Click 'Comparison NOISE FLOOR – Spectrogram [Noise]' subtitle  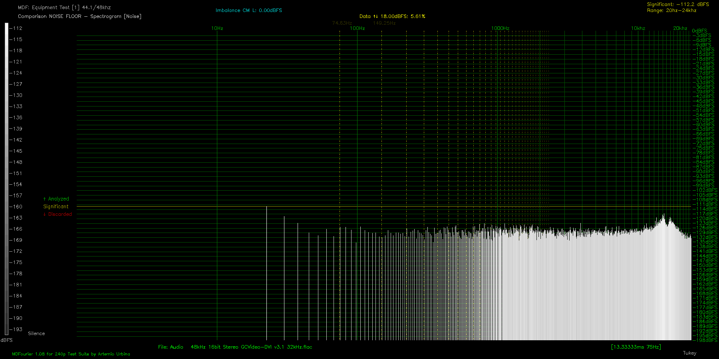[79, 16]
